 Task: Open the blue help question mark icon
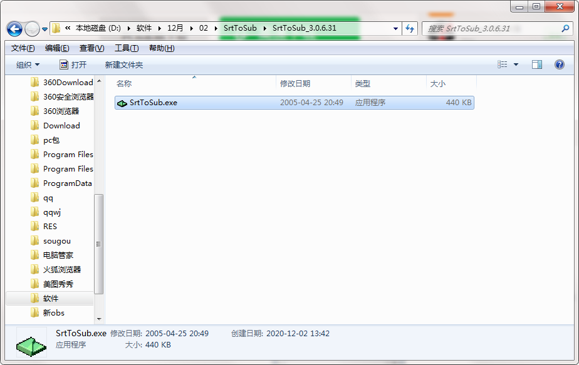click(560, 64)
